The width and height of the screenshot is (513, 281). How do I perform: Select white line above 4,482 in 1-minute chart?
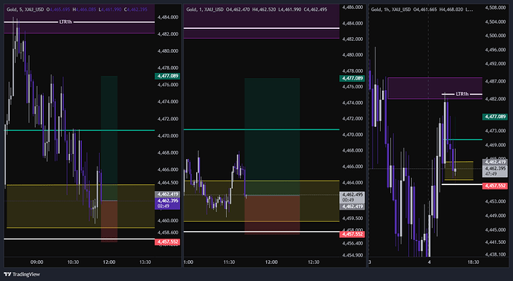[x=262, y=28]
